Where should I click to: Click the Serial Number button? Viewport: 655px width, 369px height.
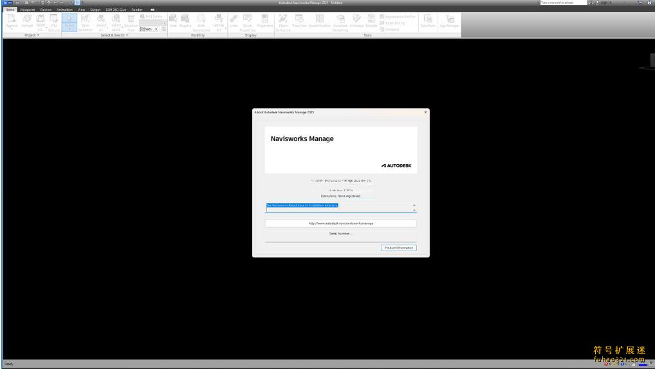coord(341,234)
